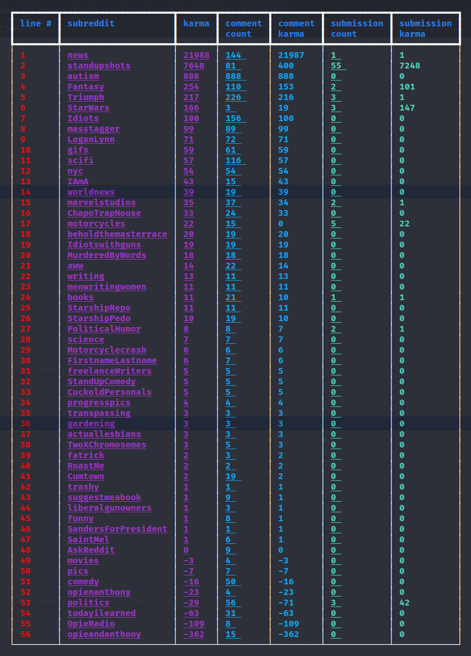The height and width of the screenshot is (656, 471).
Task: Click the nyc subreddit link
Action: click(x=75, y=171)
